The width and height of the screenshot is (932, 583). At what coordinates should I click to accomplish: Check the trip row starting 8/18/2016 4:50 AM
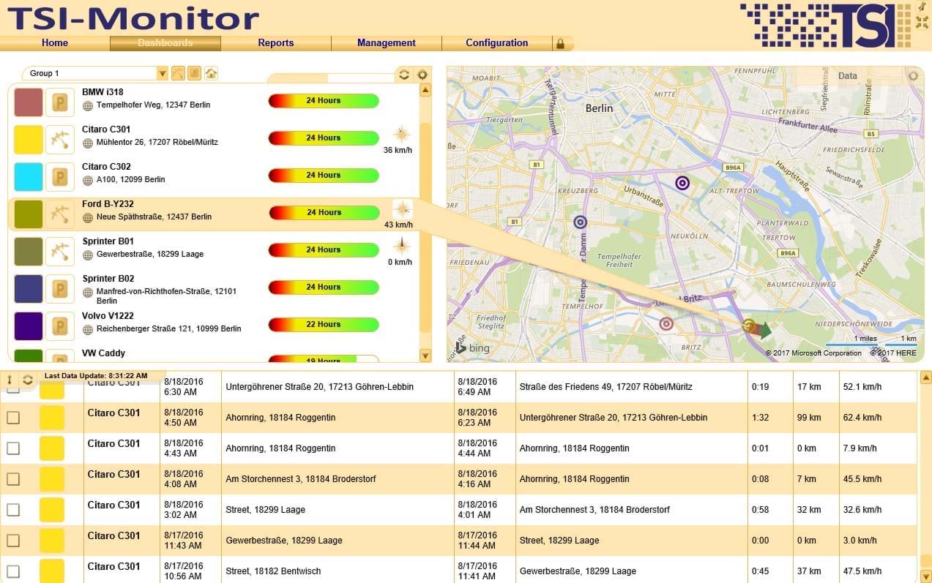pyautogui.click(x=13, y=418)
